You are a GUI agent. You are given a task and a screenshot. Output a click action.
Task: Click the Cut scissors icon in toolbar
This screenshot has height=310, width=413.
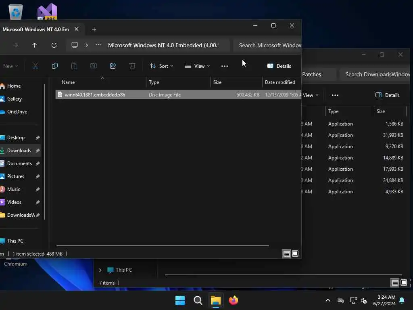35,66
